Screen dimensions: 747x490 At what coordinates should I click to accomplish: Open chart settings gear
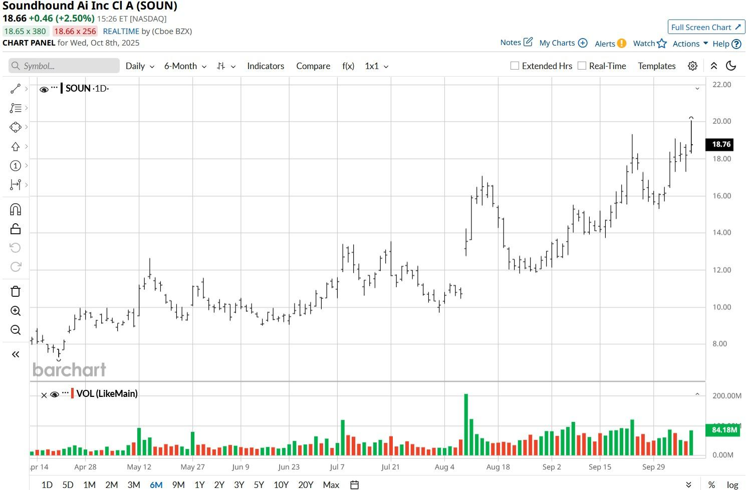pyautogui.click(x=692, y=66)
